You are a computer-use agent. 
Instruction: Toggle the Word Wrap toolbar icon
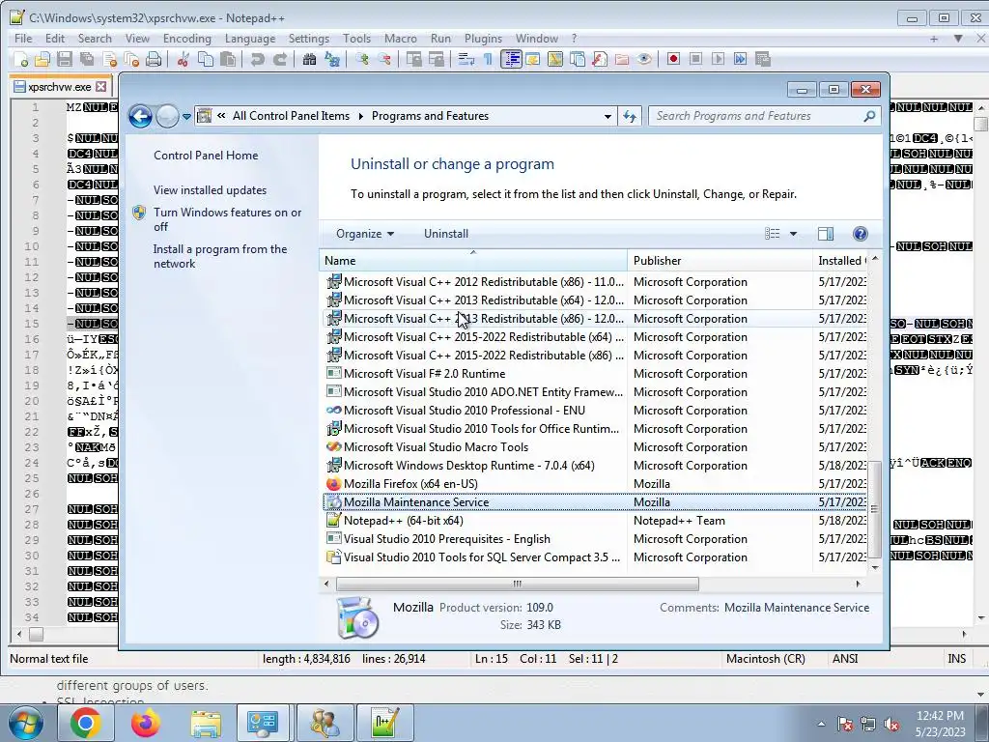point(466,59)
